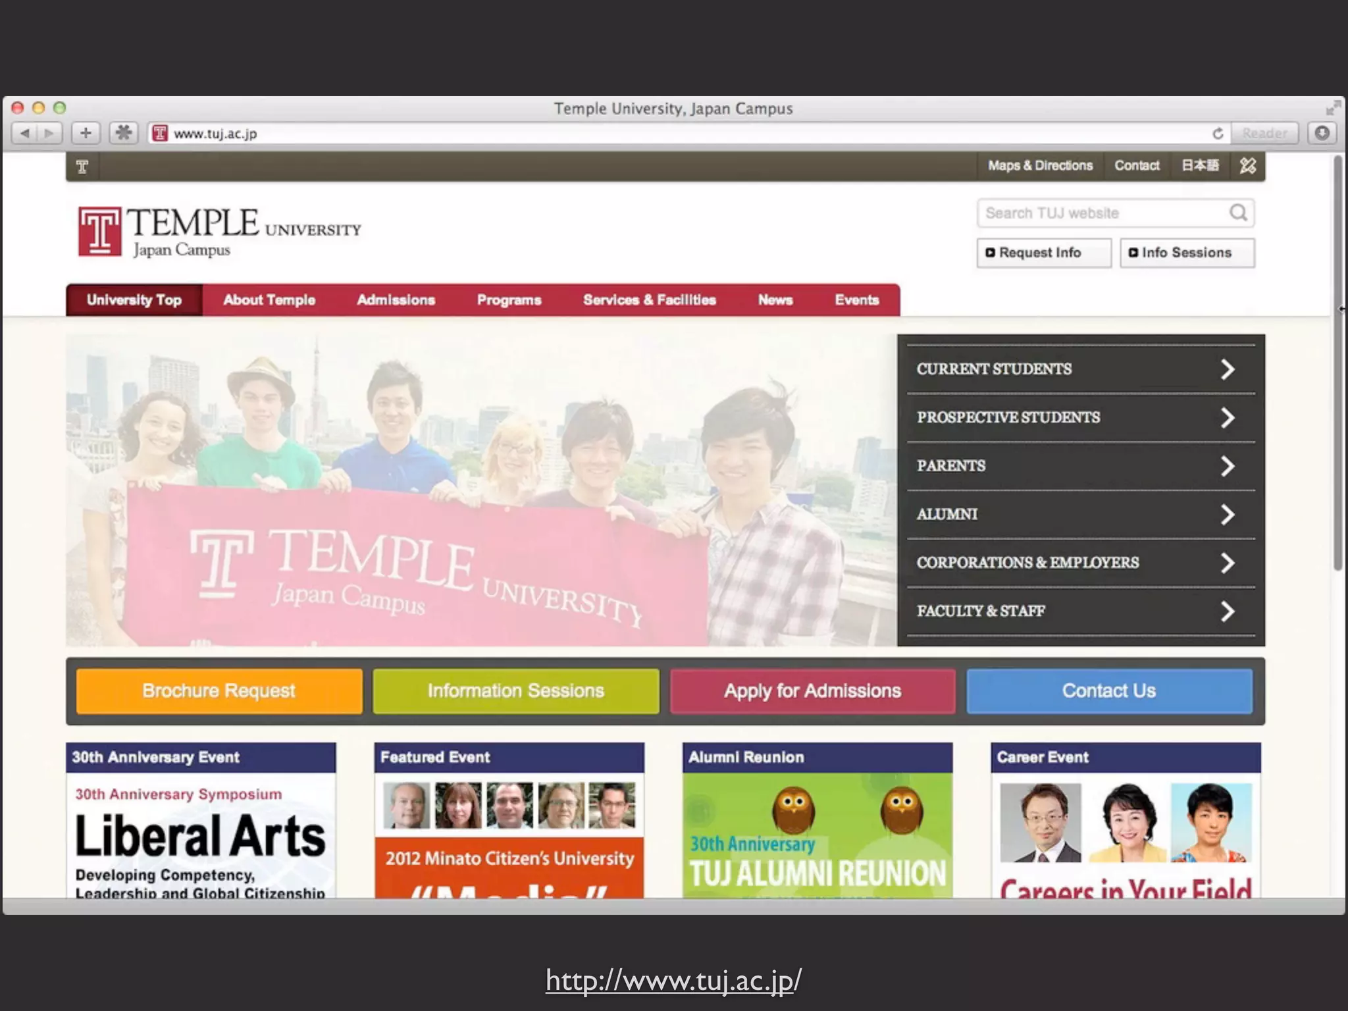Expand the Alumni section arrow
The width and height of the screenshot is (1348, 1011).
click(1227, 514)
